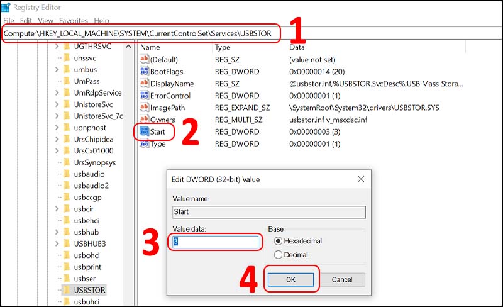
Task: Open the File menu
Action: click(9, 21)
